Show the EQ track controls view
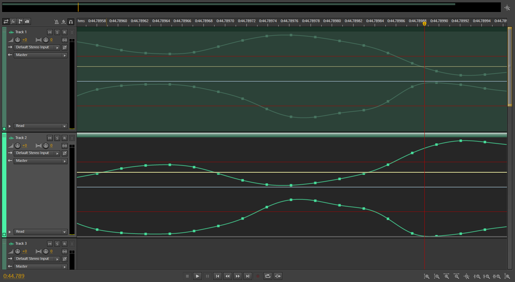Viewport: 515px width, 282px height. pyautogui.click(x=27, y=21)
